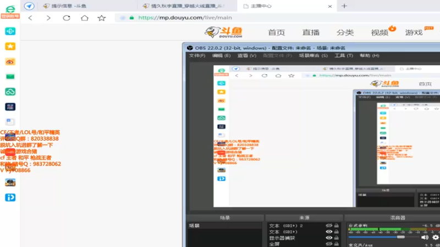Bookmark page with the toolbar star icon
440x247 pixels.
(x=102, y=18)
